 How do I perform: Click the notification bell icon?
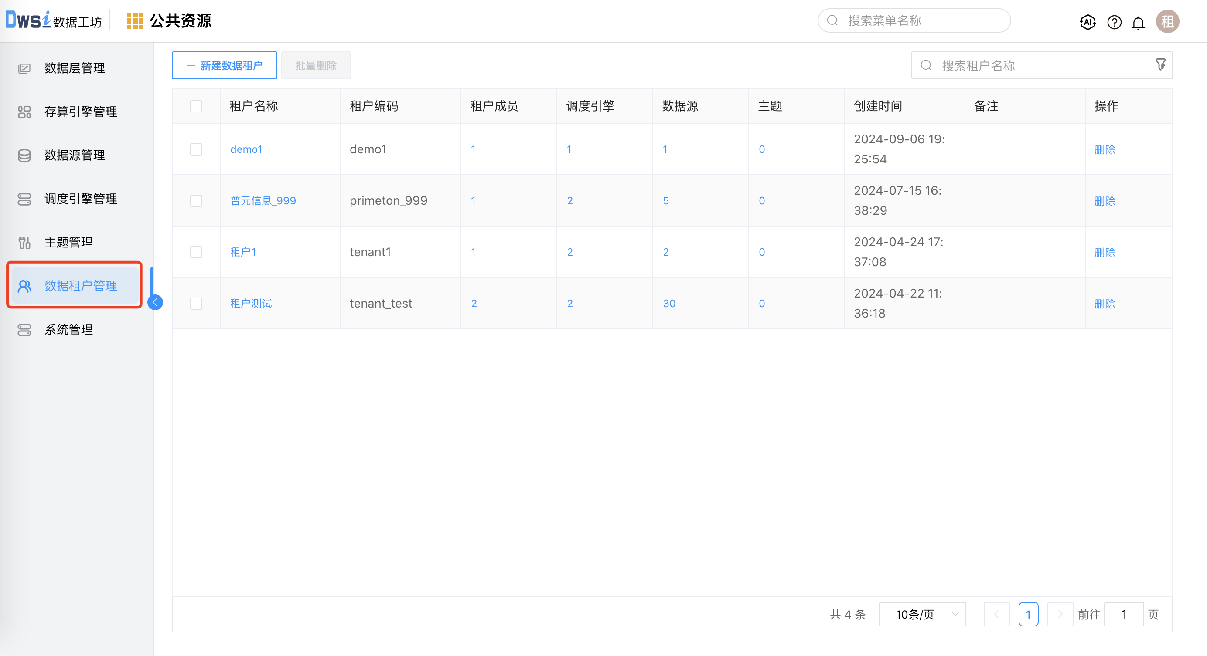pos(1138,23)
